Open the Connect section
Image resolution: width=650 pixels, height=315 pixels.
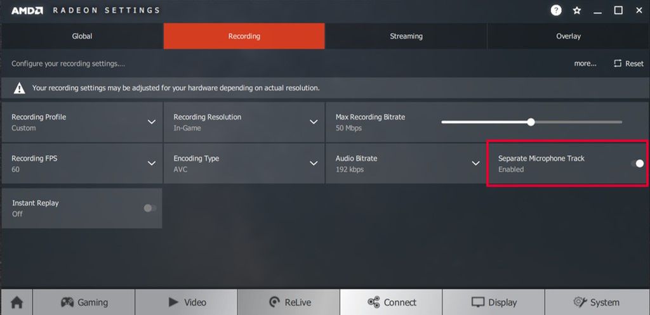(x=391, y=302)
